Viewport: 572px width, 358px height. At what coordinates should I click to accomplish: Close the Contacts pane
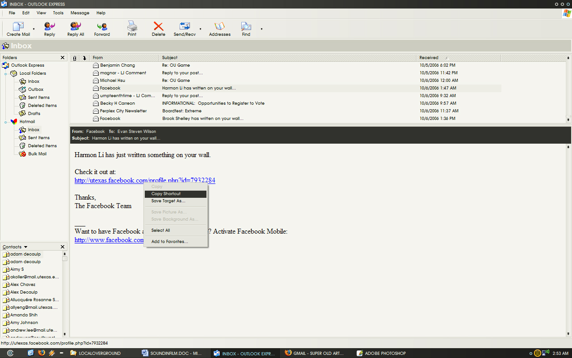(x=63, y=247)
